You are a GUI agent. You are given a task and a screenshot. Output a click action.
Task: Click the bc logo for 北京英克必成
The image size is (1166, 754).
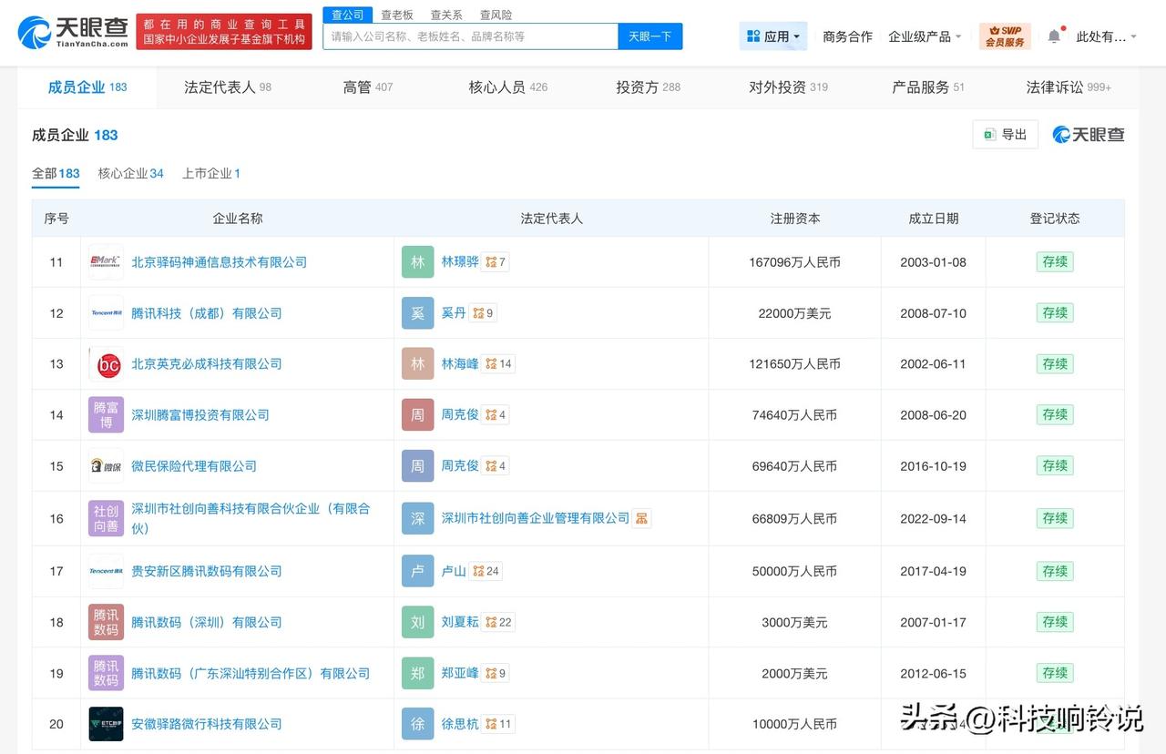tap(106, 364)
